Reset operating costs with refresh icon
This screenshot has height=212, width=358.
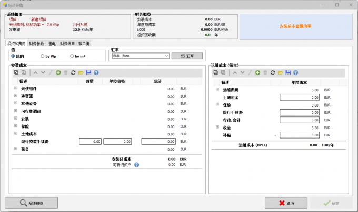pyautogui.click(x=273, y=72)
